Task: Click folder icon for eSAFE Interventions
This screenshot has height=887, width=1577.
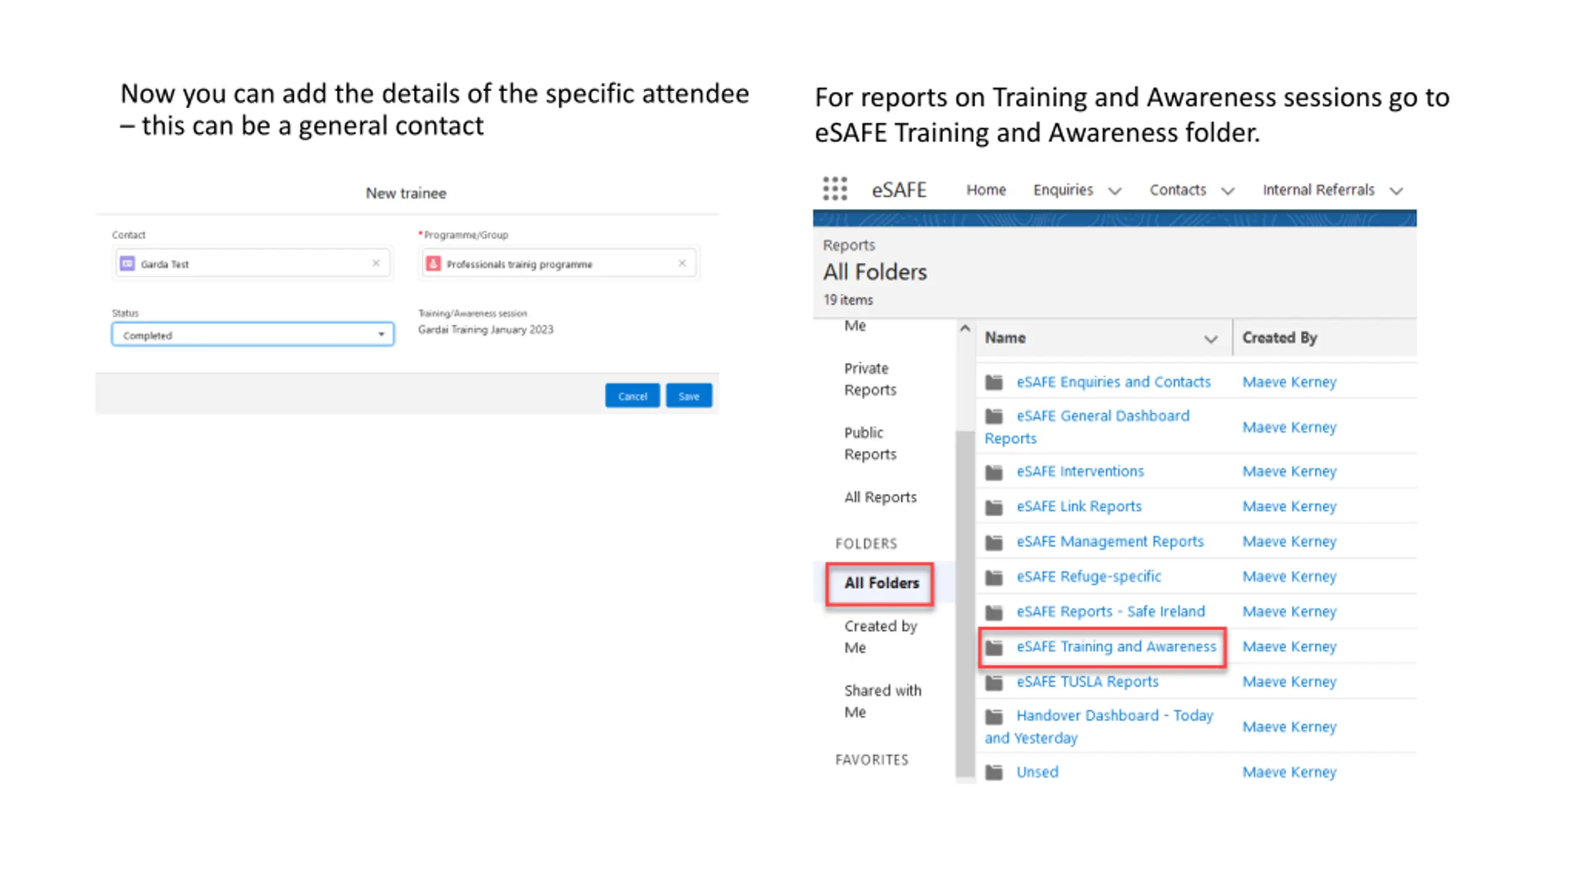Action: [x=994, y=472]
